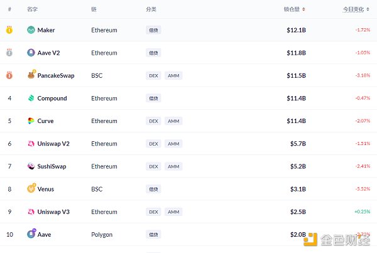Screen dimensions: 377x253
Task: Click the Aave V2 logo icon
Action: 31,53
